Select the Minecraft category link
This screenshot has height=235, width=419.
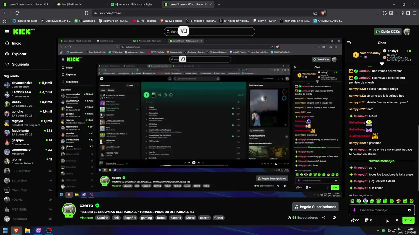point(86,218)
